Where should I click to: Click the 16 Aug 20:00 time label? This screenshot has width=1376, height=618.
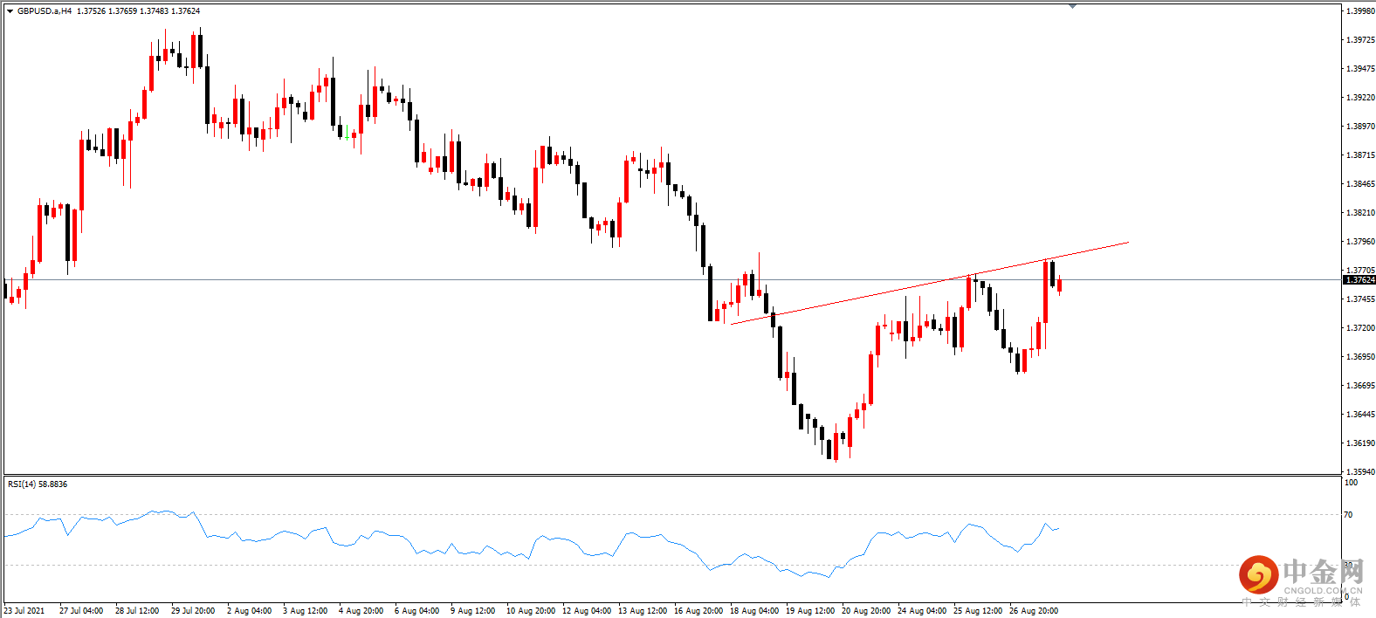pos(698,611)
